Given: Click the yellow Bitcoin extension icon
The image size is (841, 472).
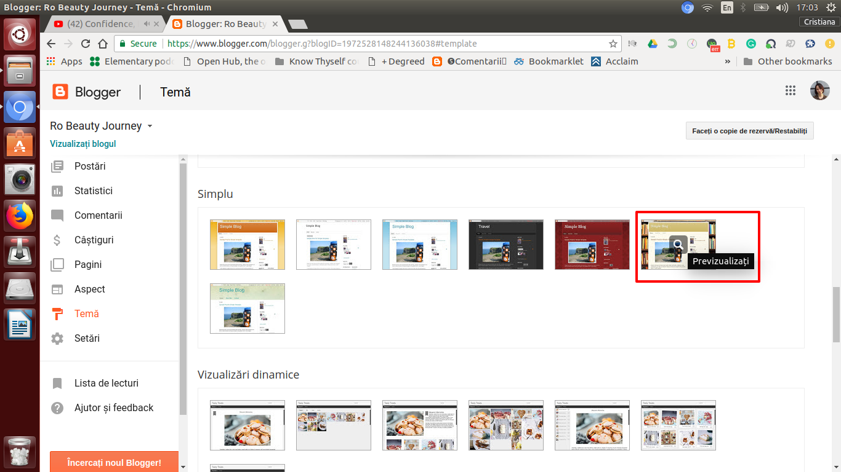Looking at the screenshot, I should (731, 44).
